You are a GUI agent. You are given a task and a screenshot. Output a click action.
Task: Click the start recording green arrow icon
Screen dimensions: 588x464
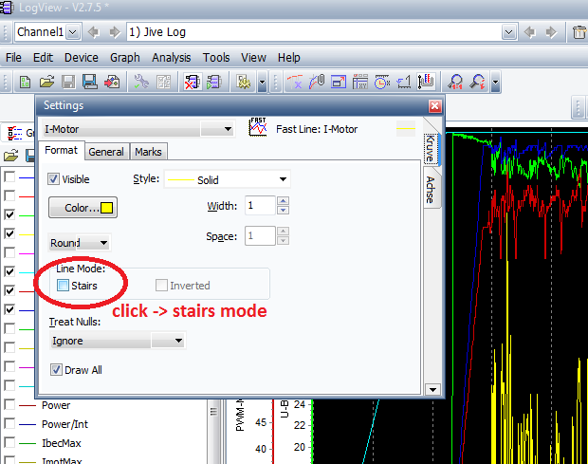point(214,82)
